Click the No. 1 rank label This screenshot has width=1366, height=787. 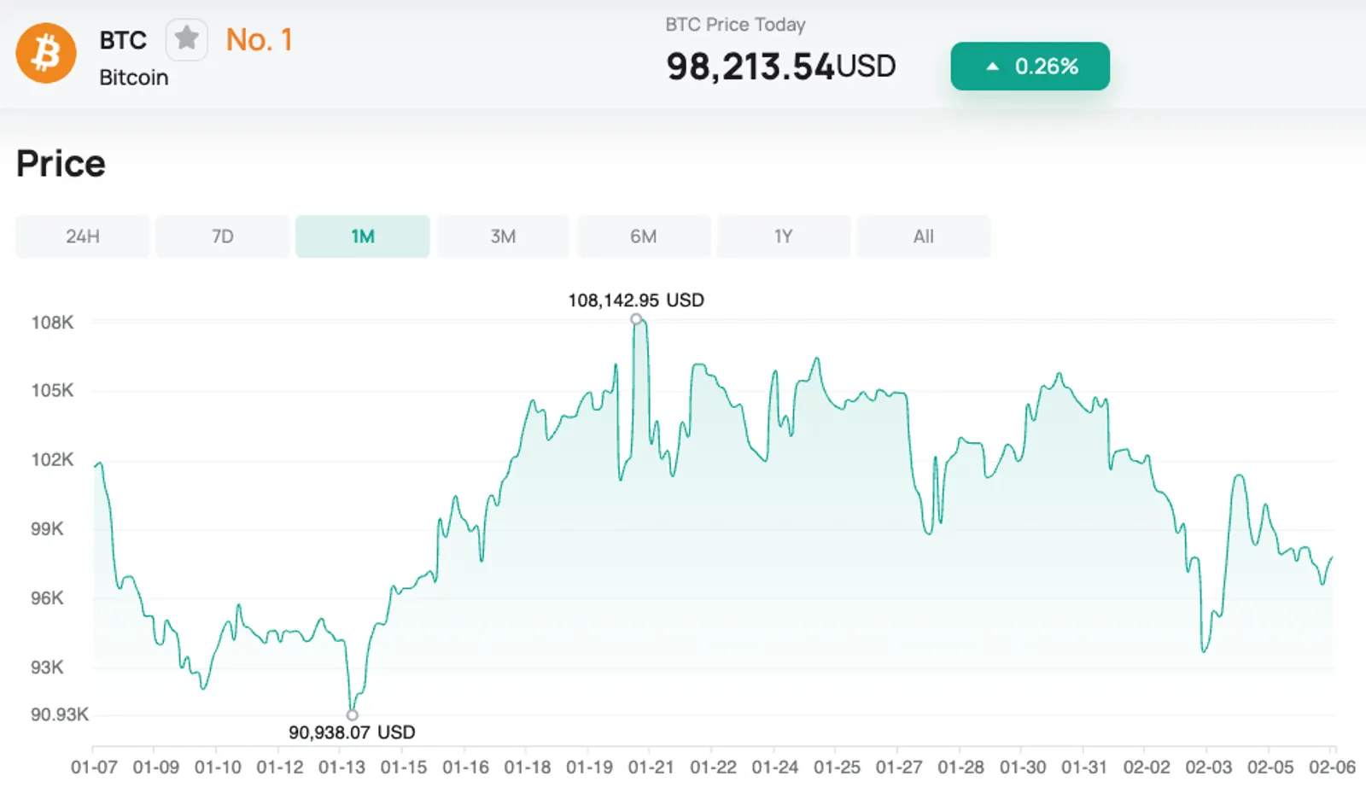tap(260, 40)
